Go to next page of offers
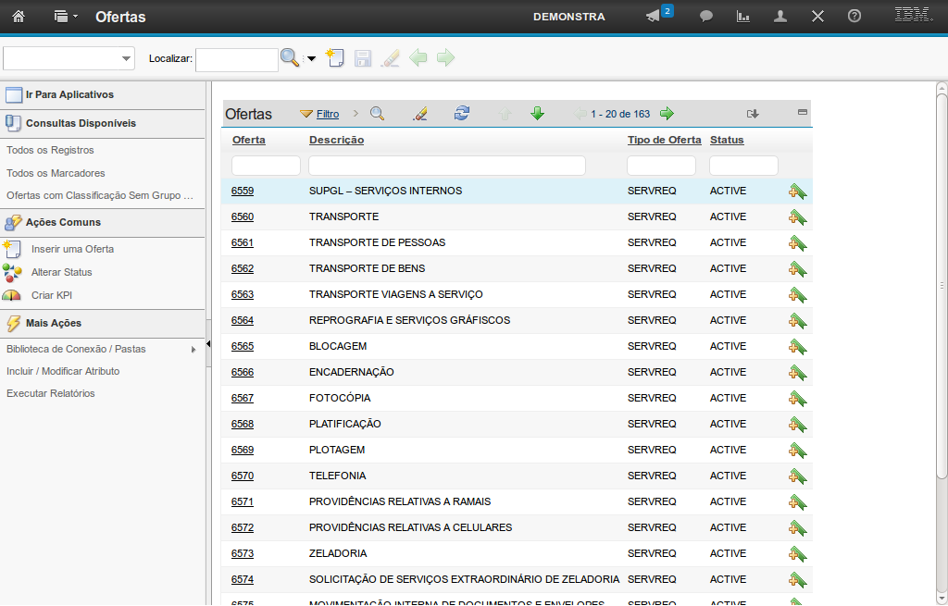The image size is (948, 606). pos(667,114)
